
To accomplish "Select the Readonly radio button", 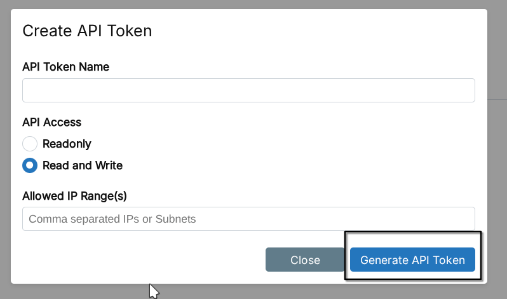I will point(30,144).
